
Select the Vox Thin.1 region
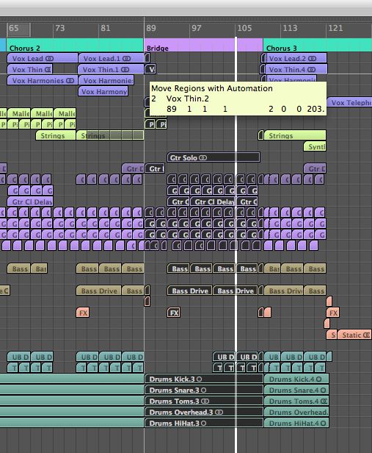111,70
